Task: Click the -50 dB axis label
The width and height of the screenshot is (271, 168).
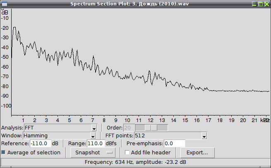Action: coord(5,57)
